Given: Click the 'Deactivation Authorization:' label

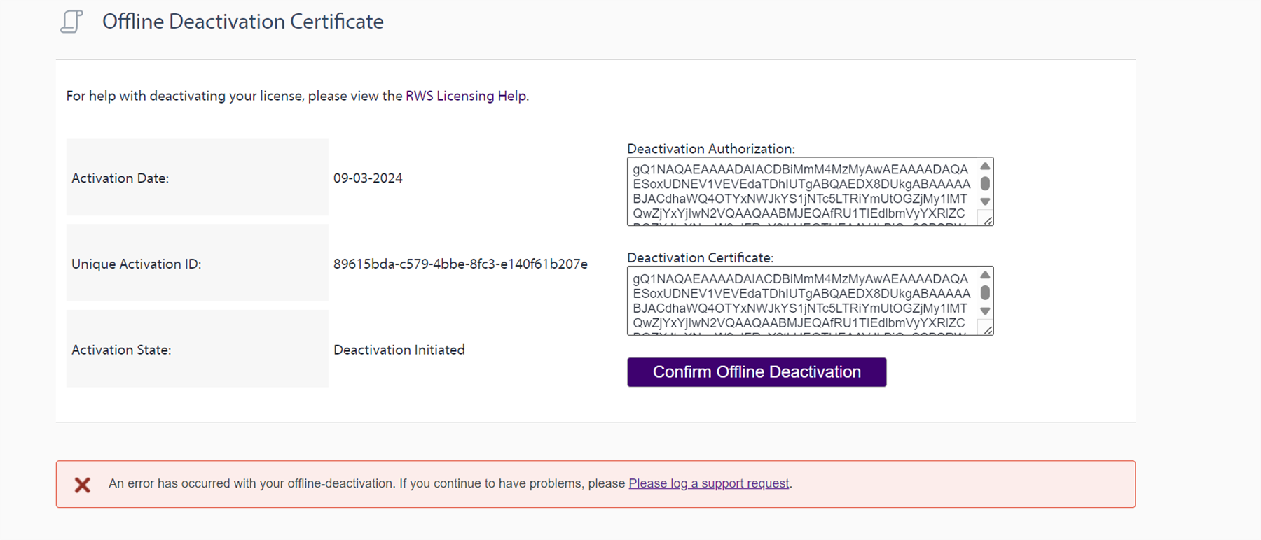Looking at the screenshot, I should 711,149.
